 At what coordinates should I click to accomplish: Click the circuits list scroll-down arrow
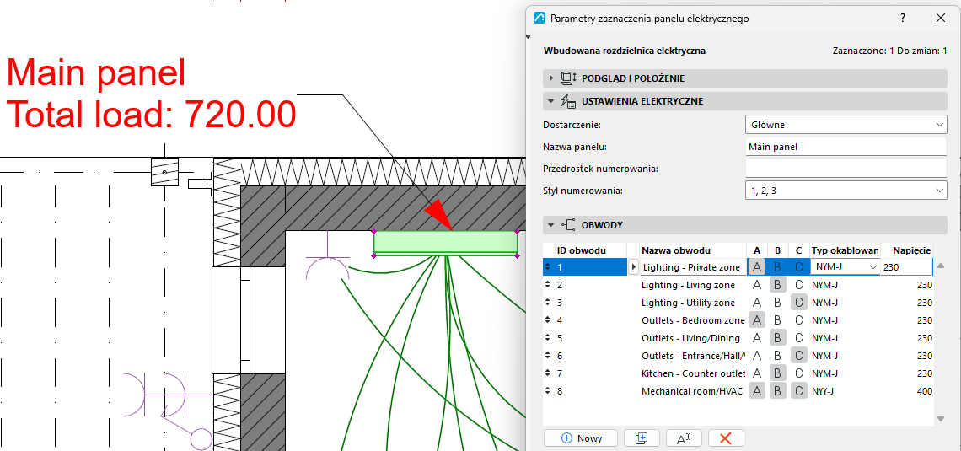941,419
